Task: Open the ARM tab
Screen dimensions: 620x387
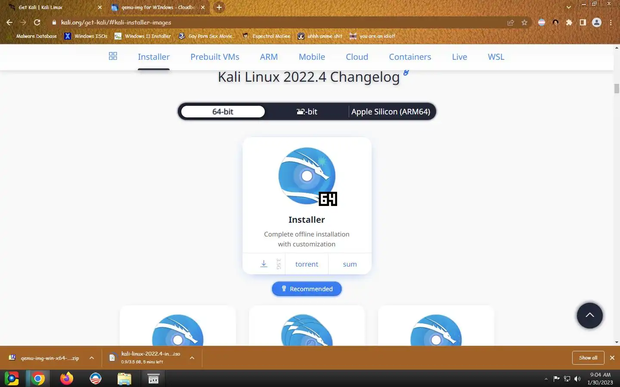Action: [269, 57]
